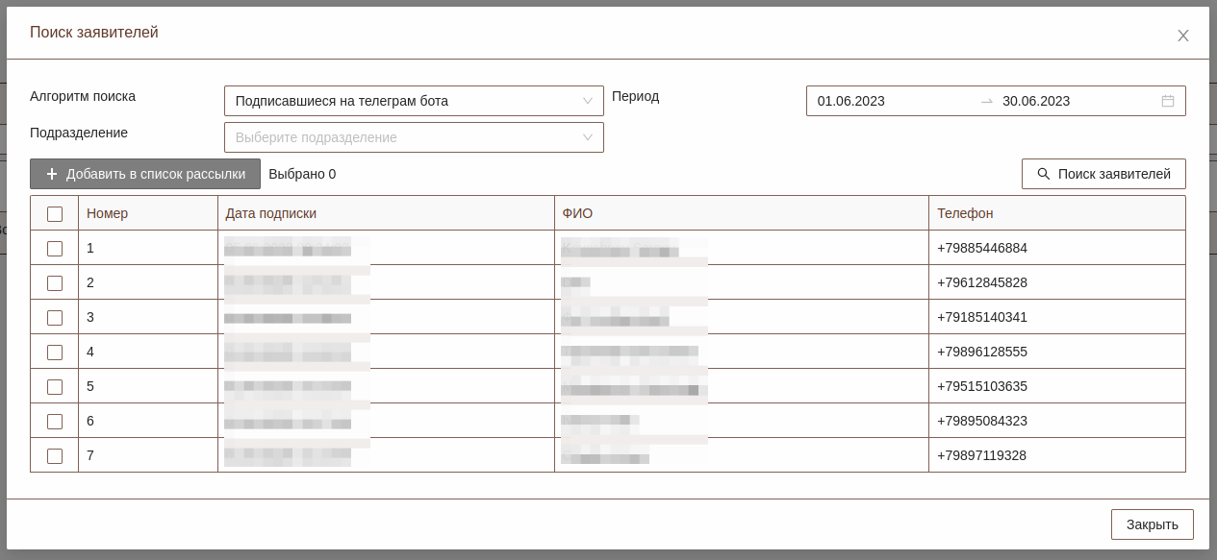
Task: Close the dialog with the X icon
Action: pos(1182,36)
